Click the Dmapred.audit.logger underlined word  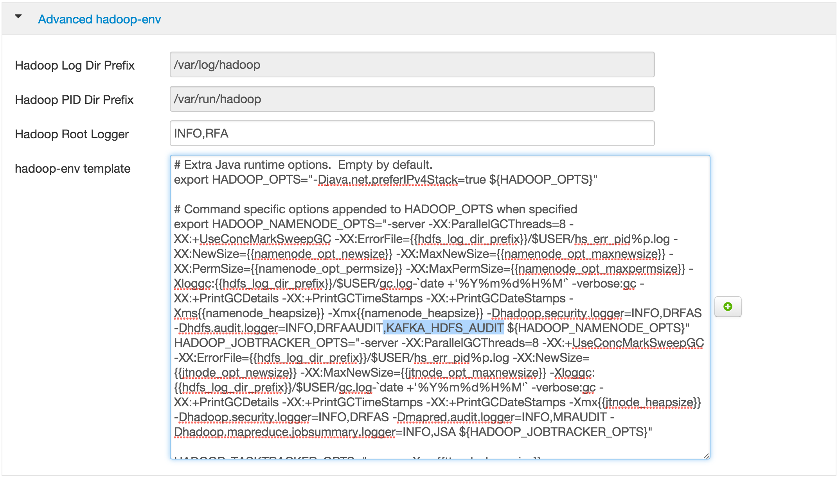(x=455, y=417)
